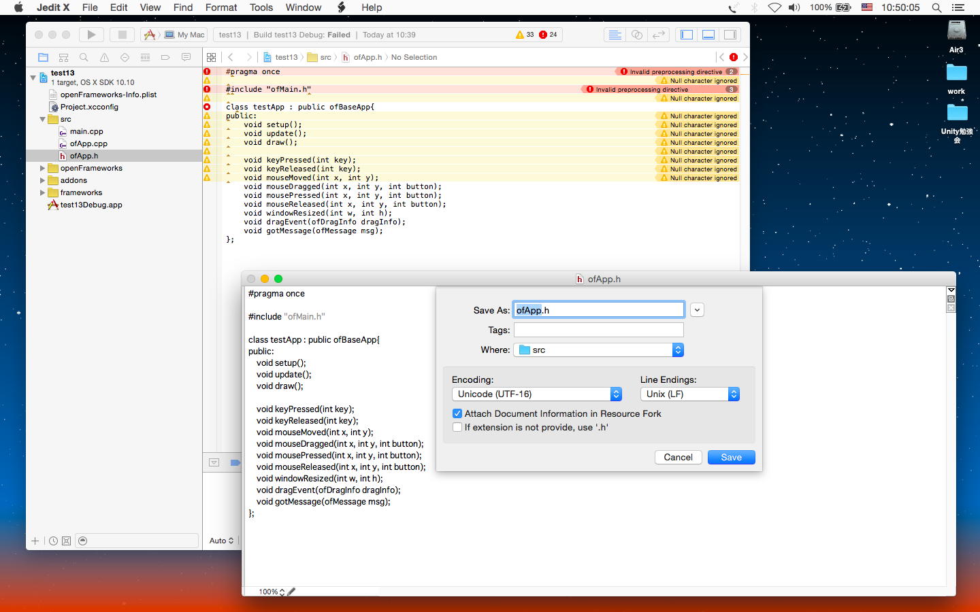980x612 pixels.
Task: Click the Save button
Action: point(731,457)
